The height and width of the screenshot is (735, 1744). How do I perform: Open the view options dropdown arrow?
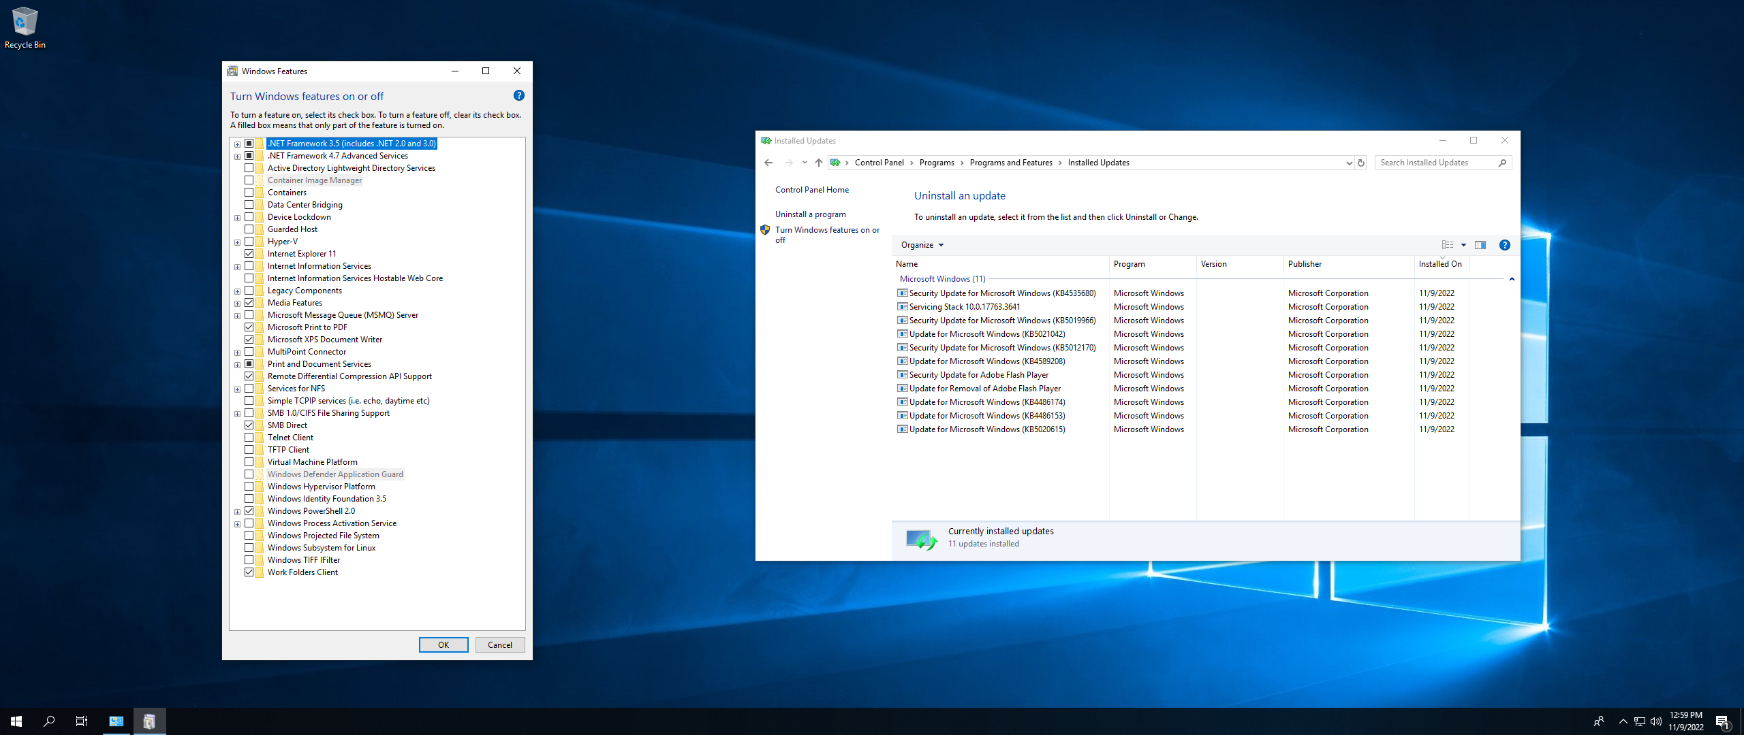[1463, 245]
